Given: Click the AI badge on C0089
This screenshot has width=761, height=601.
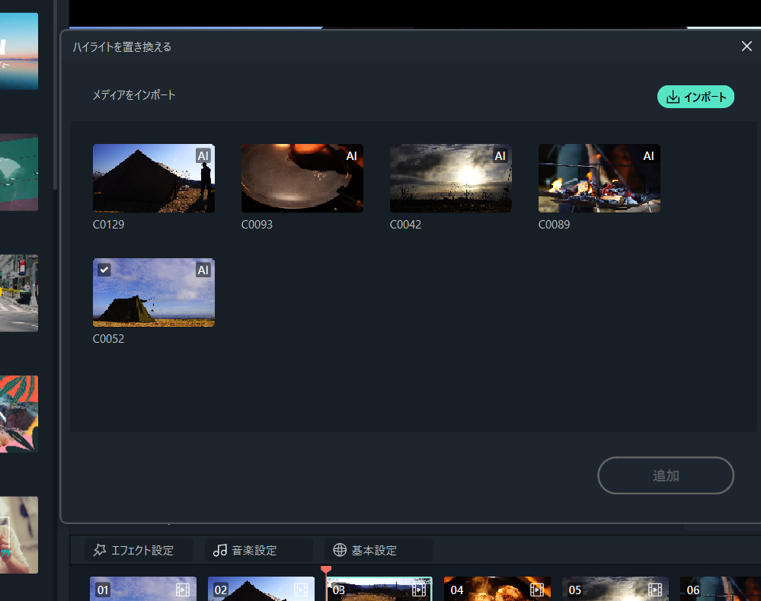Looking at the screenshot, I should [649, 156].
